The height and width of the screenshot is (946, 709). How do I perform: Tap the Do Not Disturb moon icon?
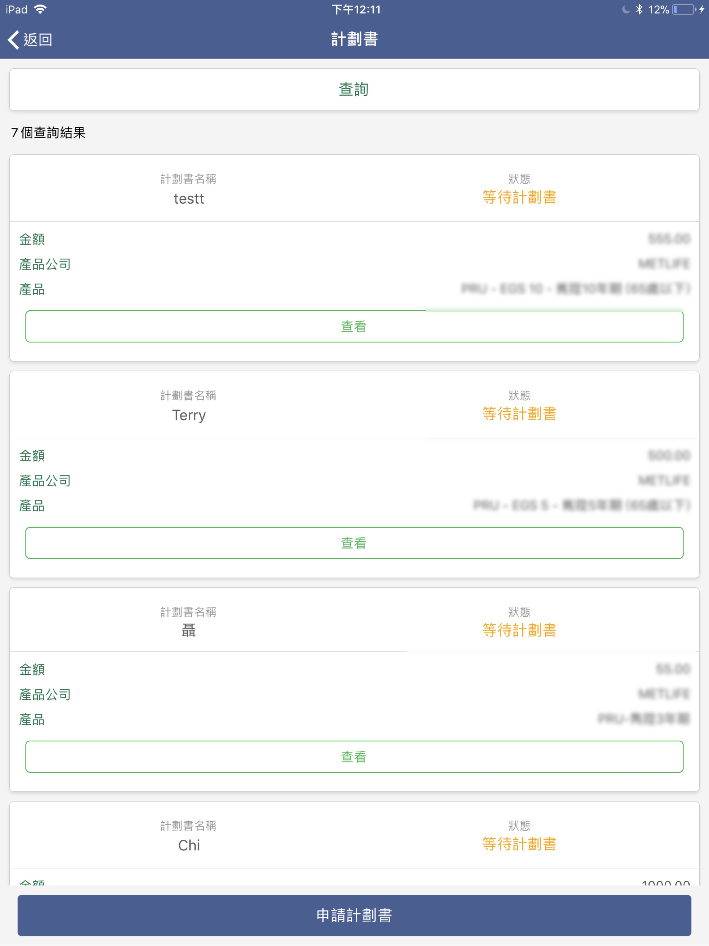tap(626, 9)
